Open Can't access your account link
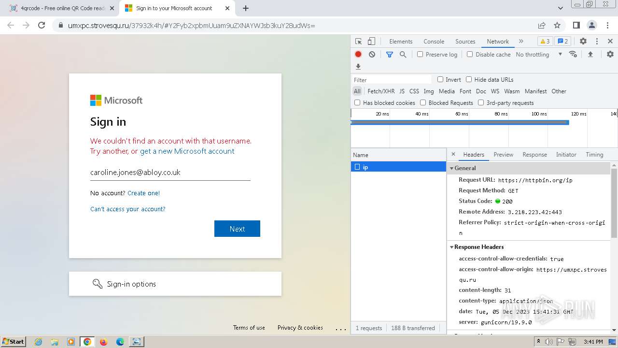This screenshot has height=348, width=618. pos(128,209)
